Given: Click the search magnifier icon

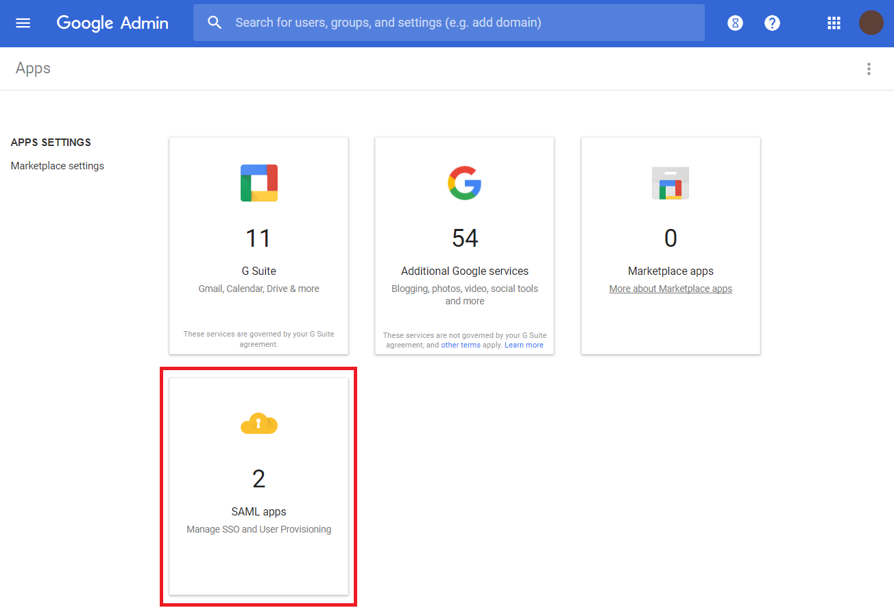Looking at the screenshot, I should (x=215, y=23).
